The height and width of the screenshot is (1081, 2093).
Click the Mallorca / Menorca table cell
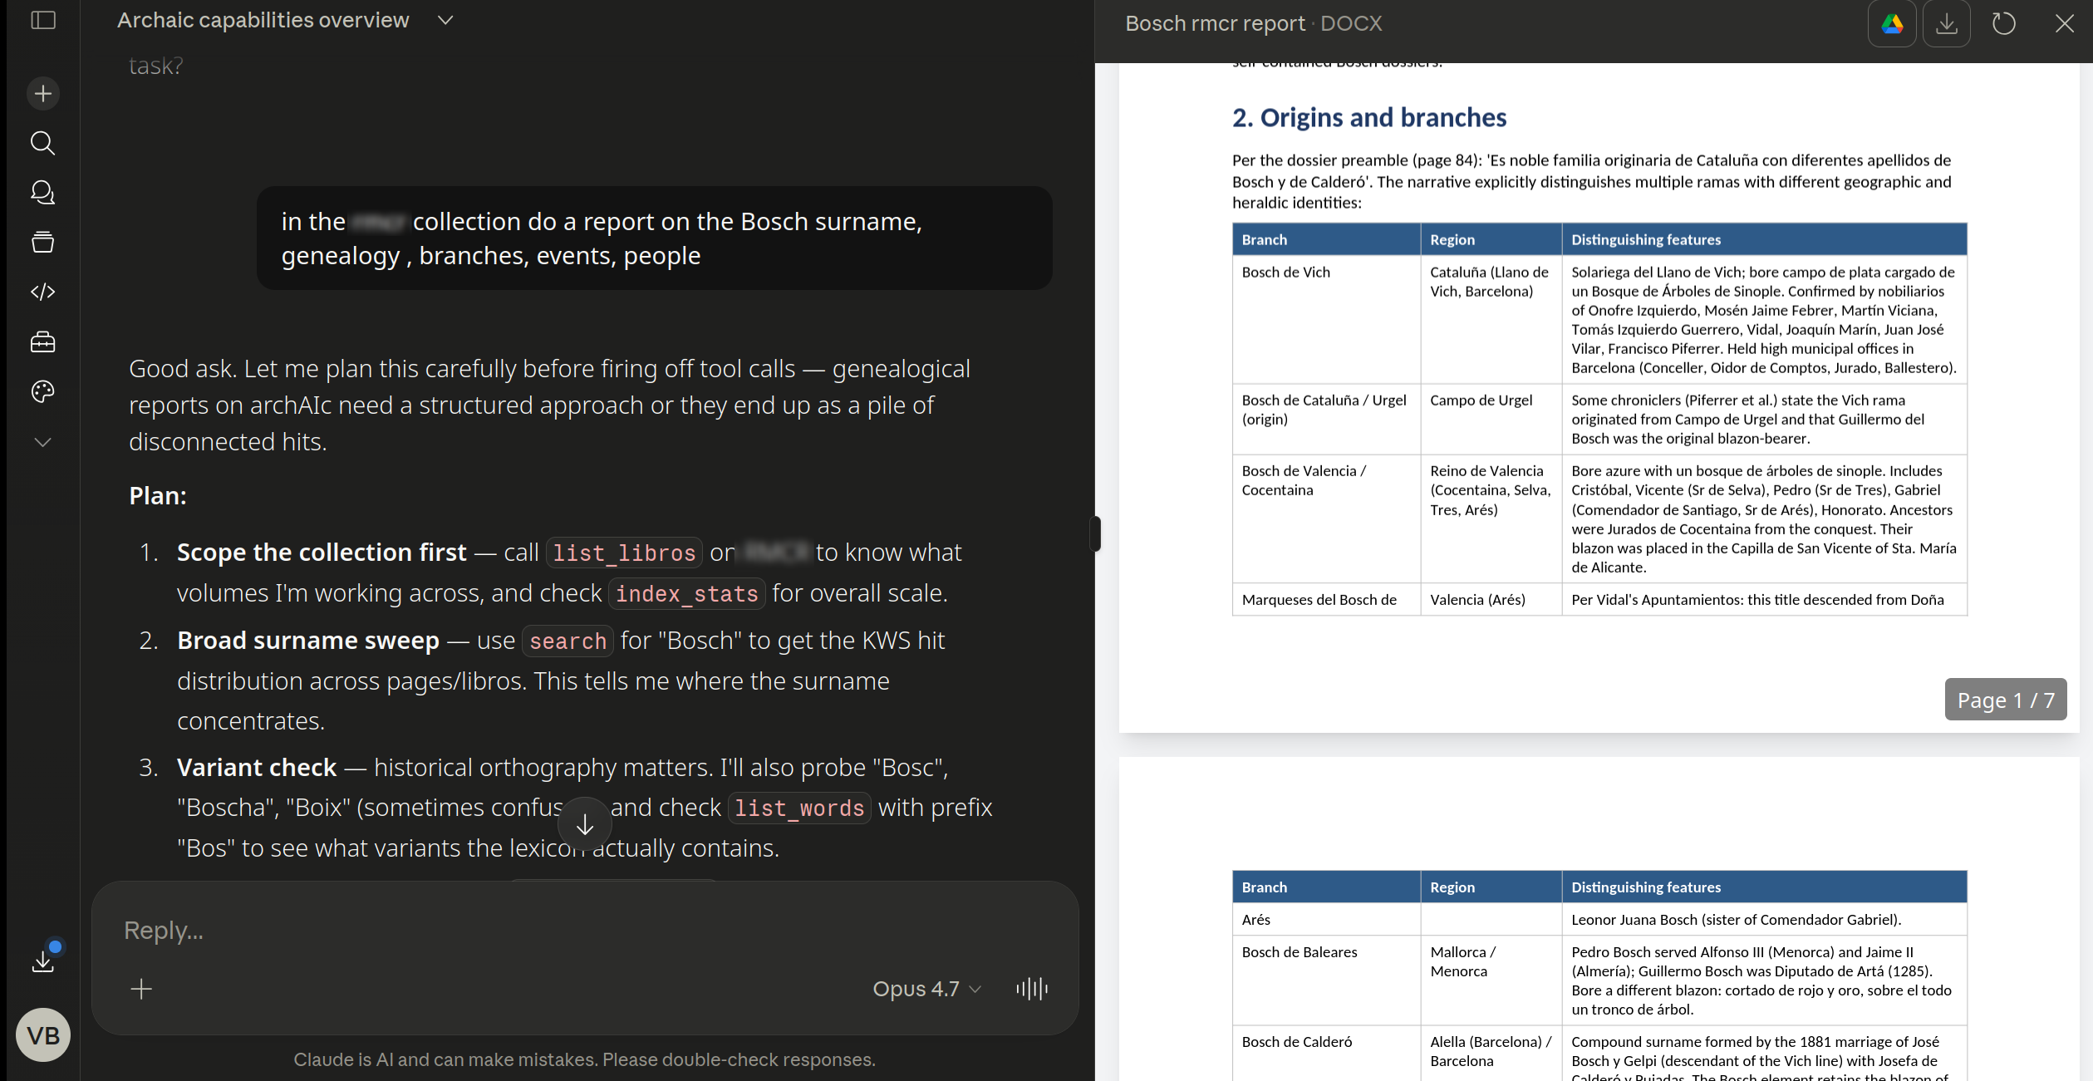point(1491,980)
